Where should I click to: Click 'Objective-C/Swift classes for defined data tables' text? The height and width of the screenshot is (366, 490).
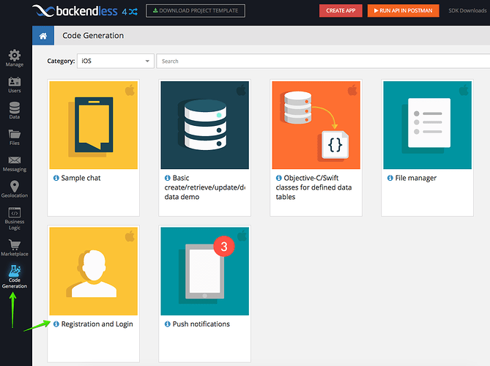313,187
